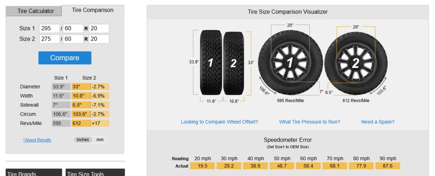Click tire 1 tread front-view image
Viewport: 435px width, 176px height.
[x=211, y=62]
